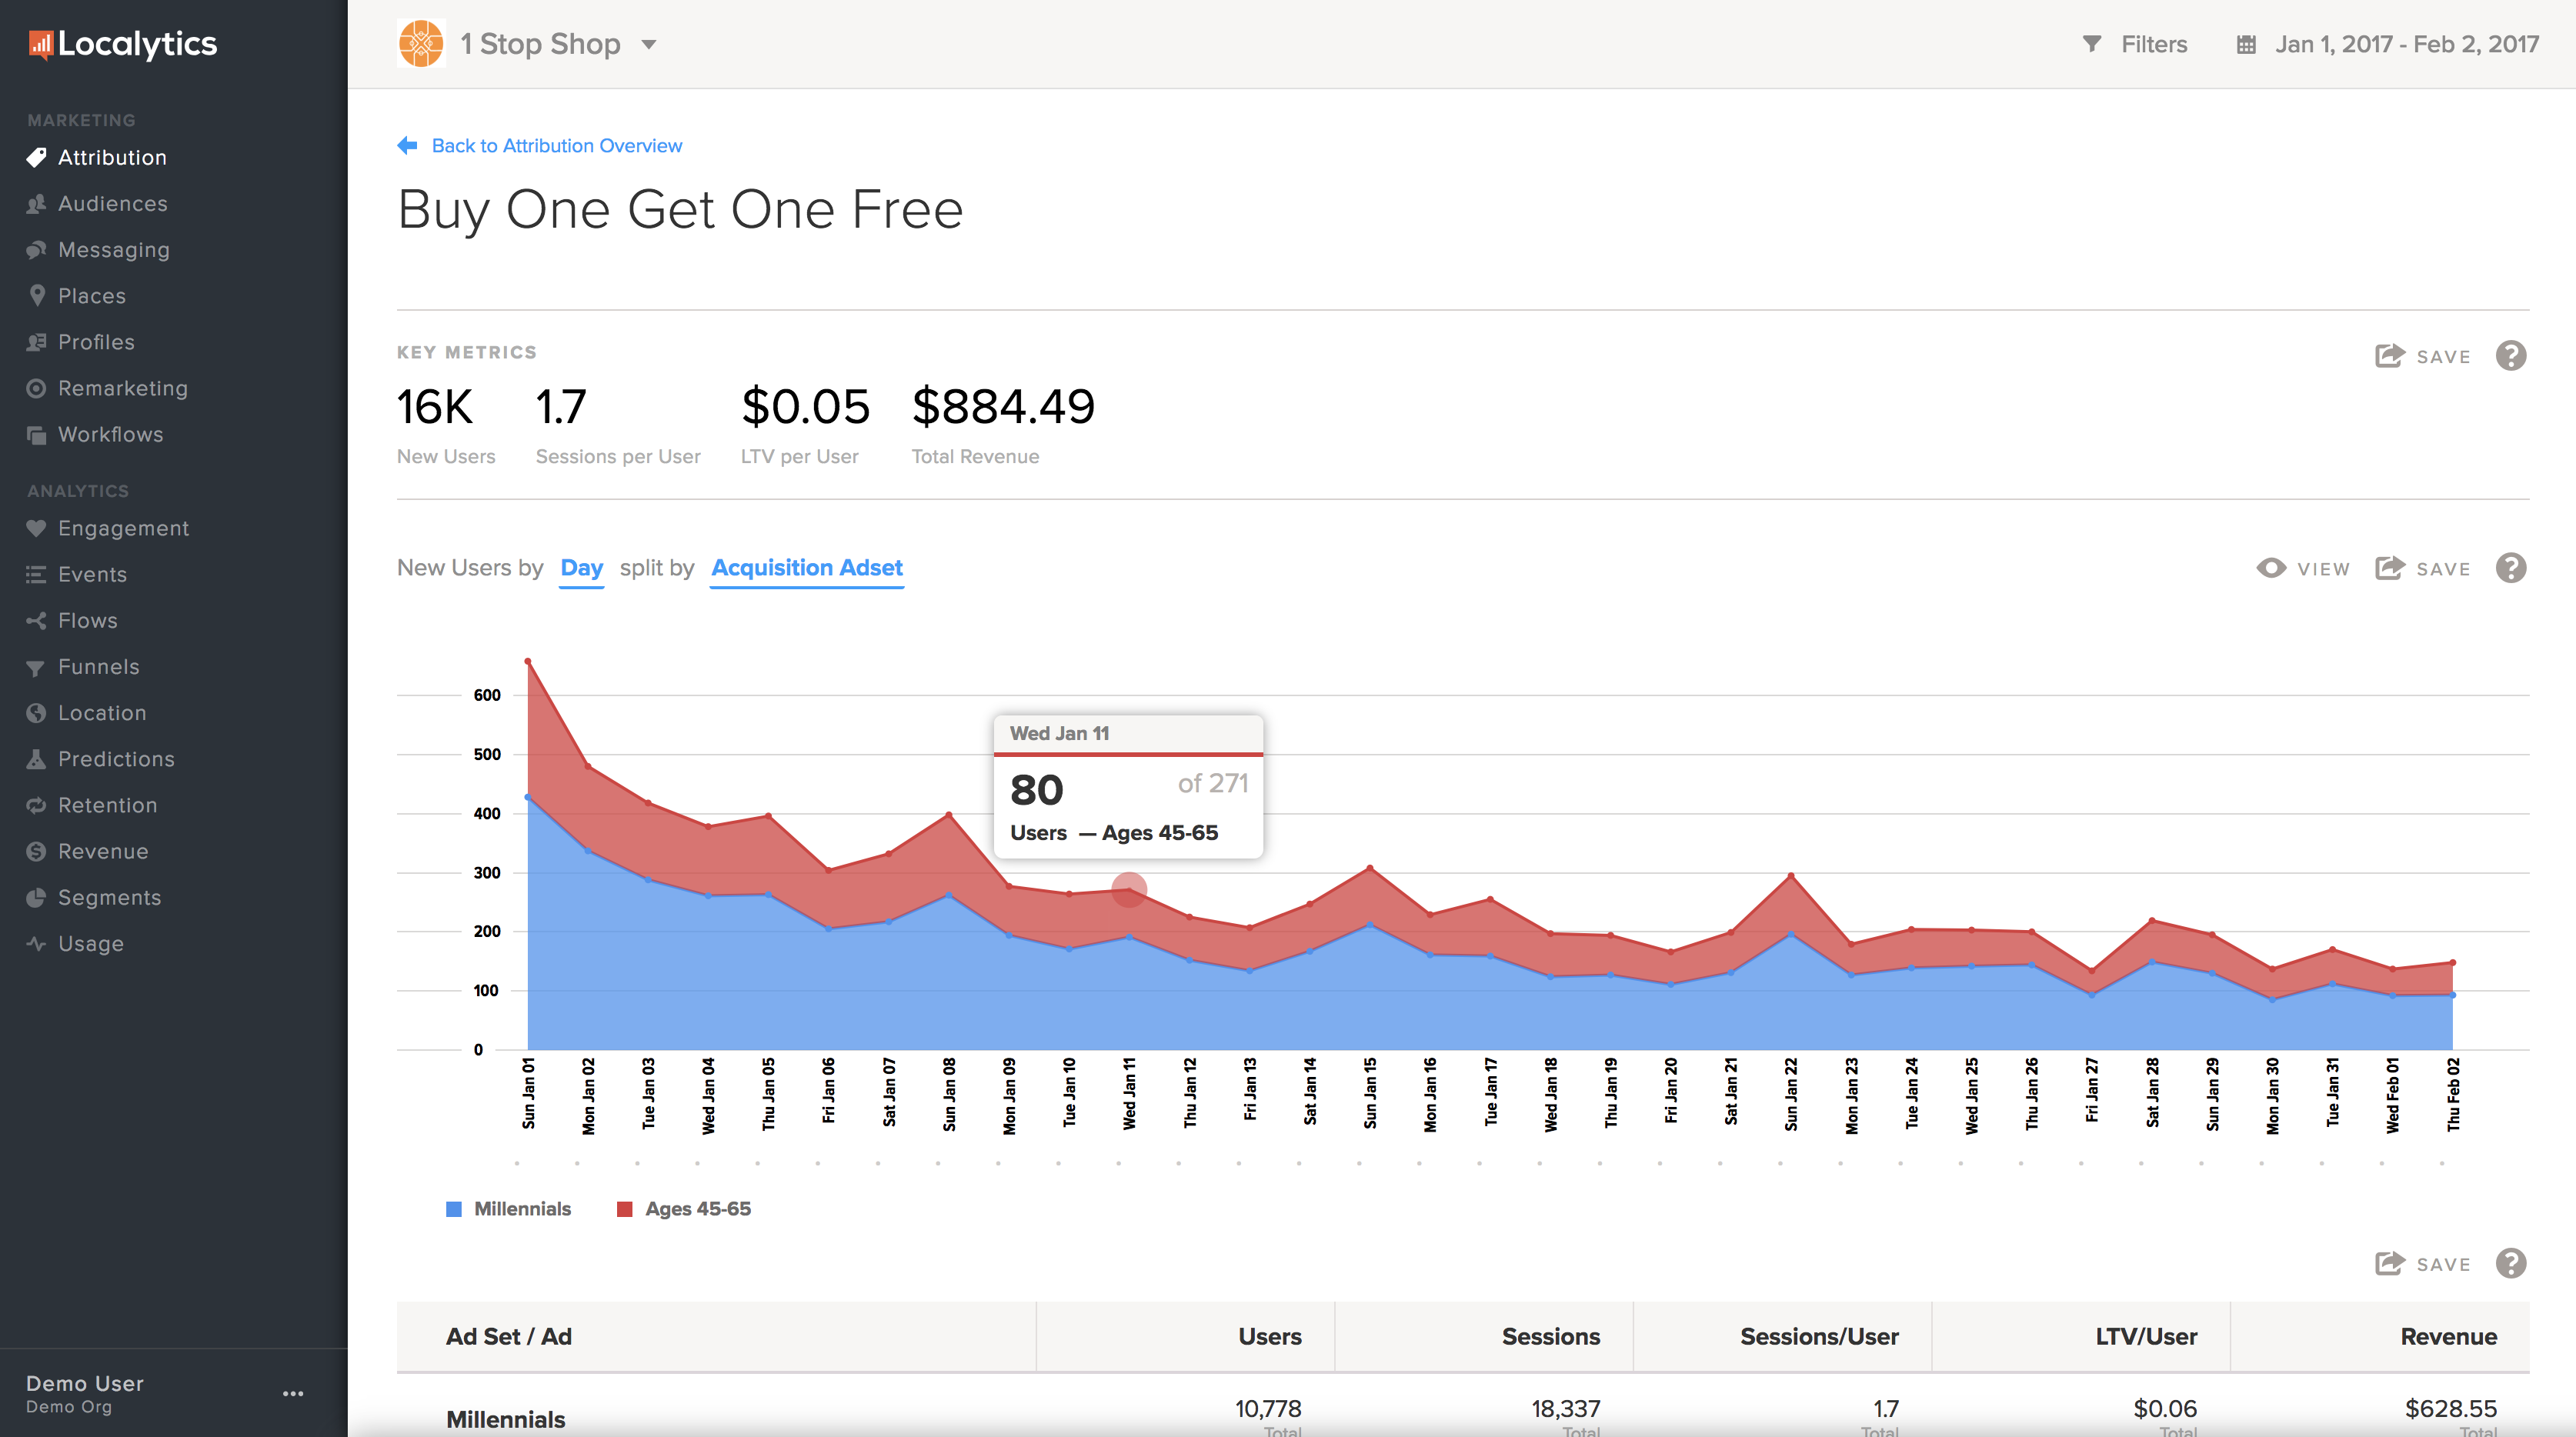Screen dimensions: 2576x1437
Task: Select the Predictions icon in sidebar
Action: click(x=36, y=758)
